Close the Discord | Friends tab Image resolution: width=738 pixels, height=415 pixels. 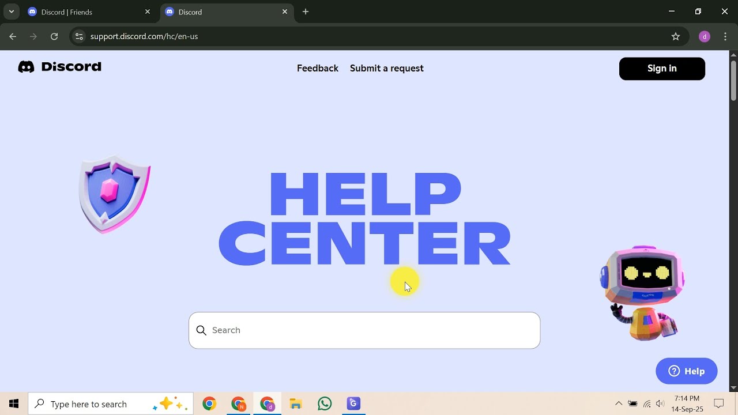click(x=148, y=12)
